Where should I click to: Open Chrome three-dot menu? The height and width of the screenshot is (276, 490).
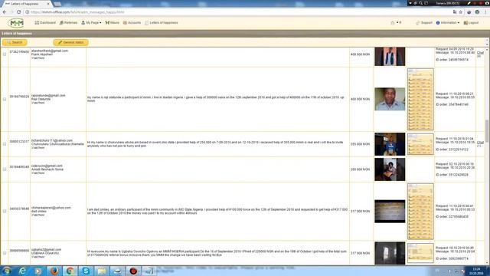[485, 12]
